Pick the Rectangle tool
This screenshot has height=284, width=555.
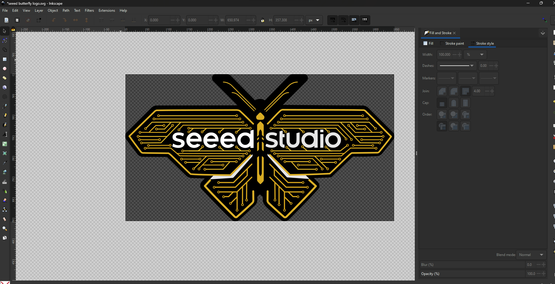click(4, 59)
